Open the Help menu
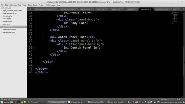Screen dimensions: 185x104 (58, 5)
